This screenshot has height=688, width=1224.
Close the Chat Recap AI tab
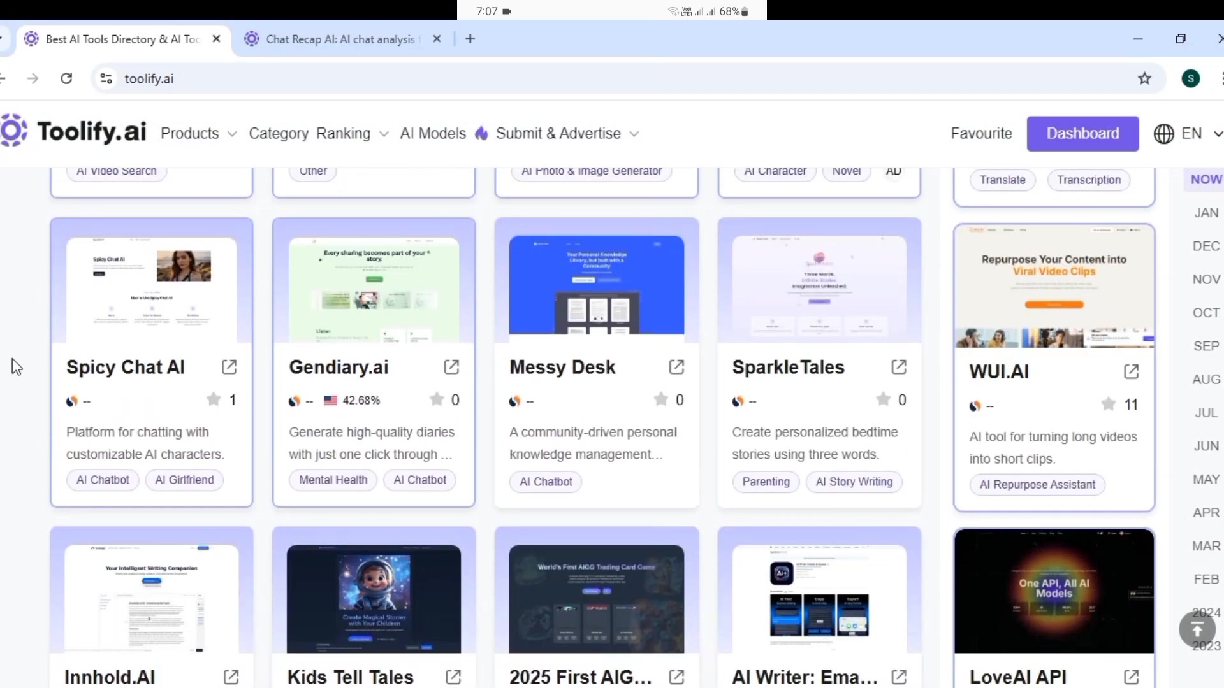point(437,39)
